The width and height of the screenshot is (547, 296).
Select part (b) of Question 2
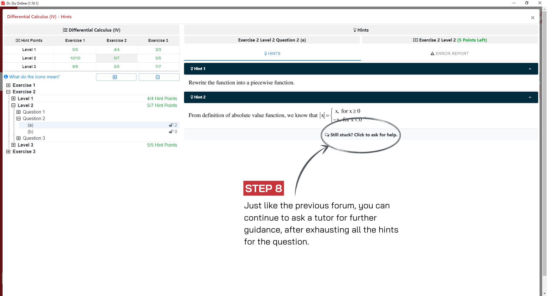click(x=98, y=131)
